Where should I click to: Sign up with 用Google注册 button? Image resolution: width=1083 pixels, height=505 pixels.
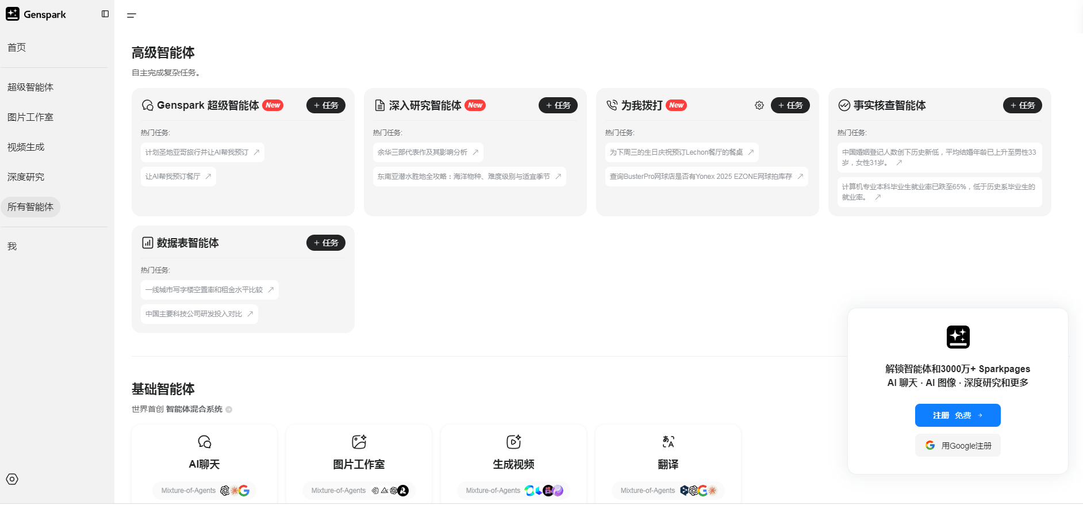pos(958,446)
